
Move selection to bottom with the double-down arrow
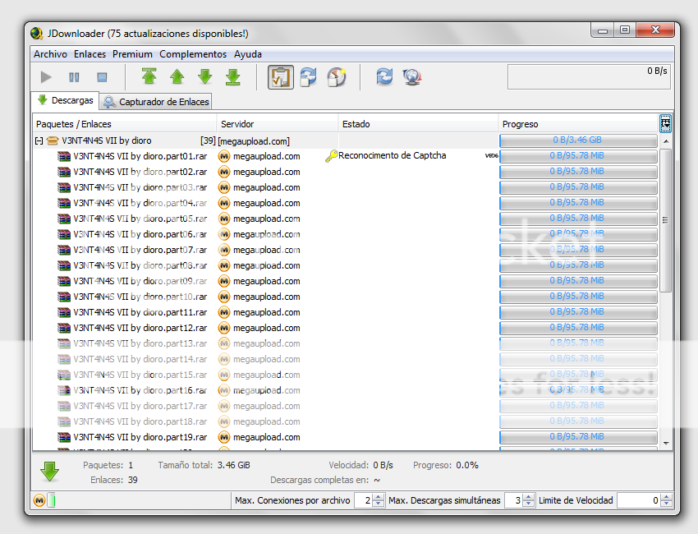[x=233, y=76]
